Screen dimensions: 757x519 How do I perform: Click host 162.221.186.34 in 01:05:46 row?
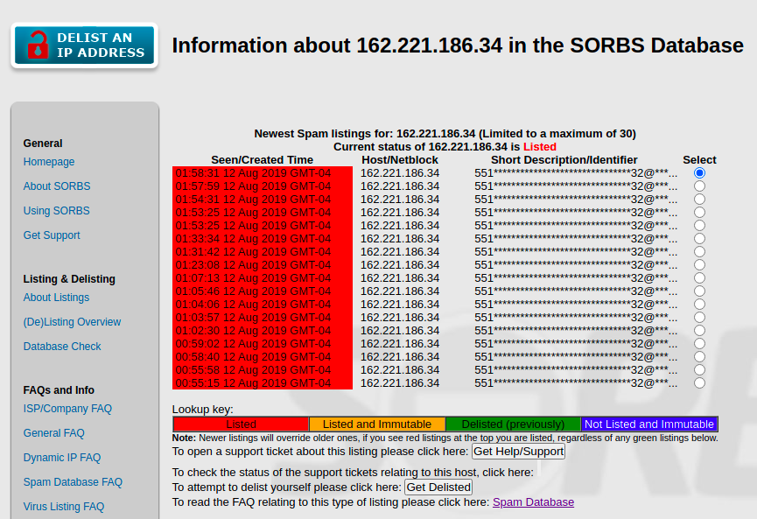(x=400, y=291)
